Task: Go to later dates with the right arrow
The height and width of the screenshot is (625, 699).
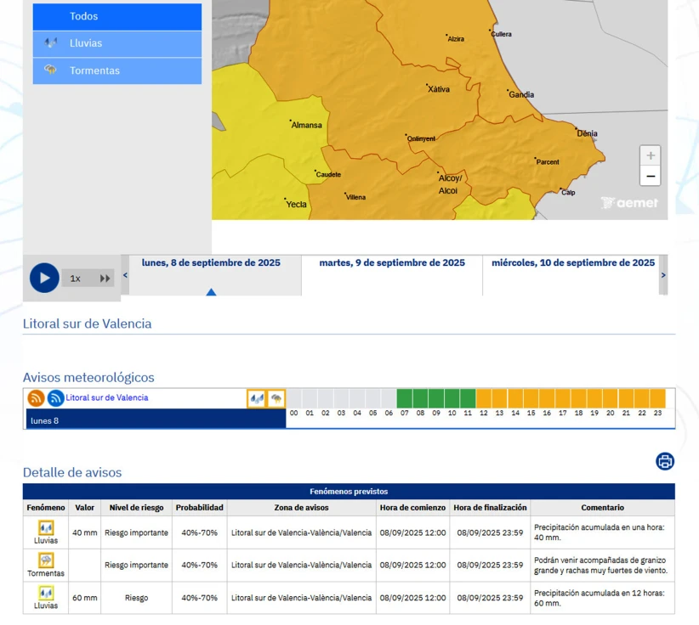Action: click(x=663, y=275)
